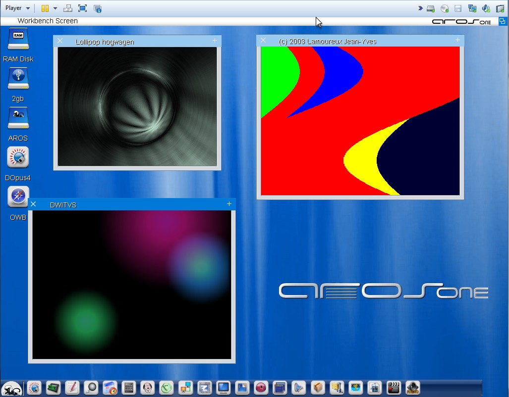509x397 pixels.
Task: Toggle the screen depth gadget at top right
Action: [502, 21]
